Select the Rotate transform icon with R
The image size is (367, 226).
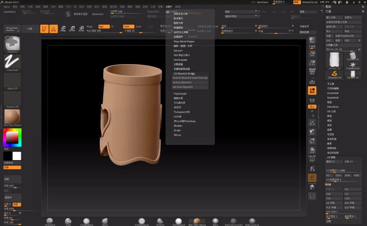click(x=81, y=29)
